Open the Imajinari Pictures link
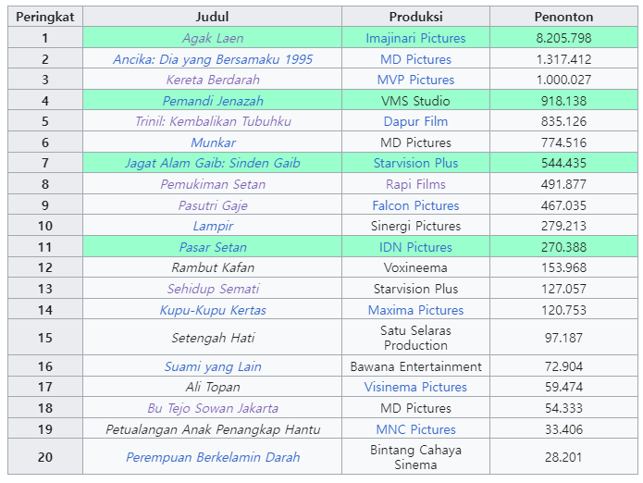 coord(415,38)
